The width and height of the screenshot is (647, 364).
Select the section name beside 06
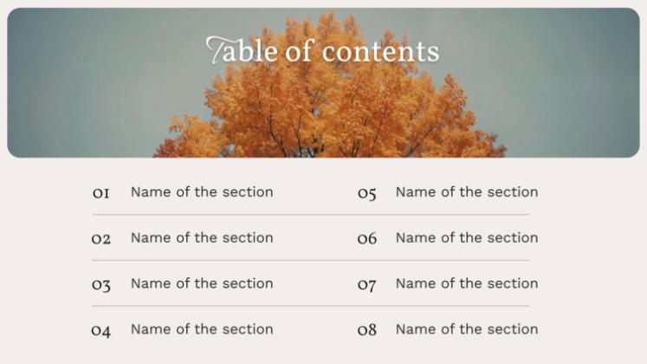coord(467,237)
